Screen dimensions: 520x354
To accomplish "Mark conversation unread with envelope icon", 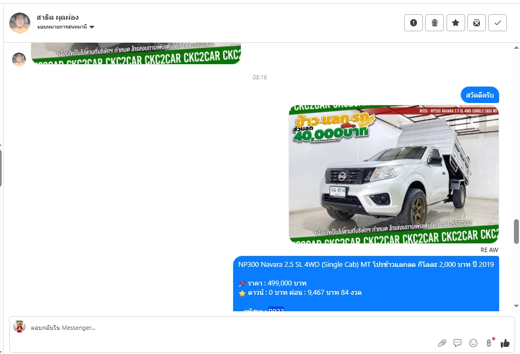I will (x=477, y=23).
